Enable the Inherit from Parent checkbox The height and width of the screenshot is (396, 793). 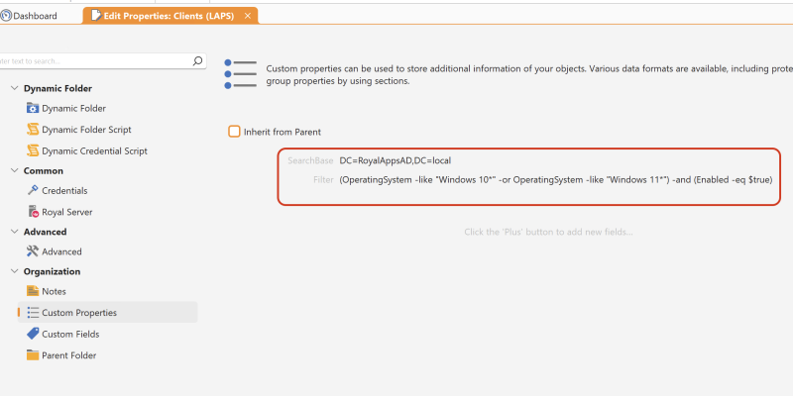pyautogui.click(x=234, y=131)
